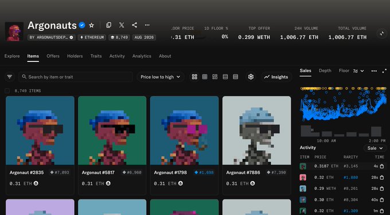
Task: Open the Explore tab
Action: click(x=12, y=56)
